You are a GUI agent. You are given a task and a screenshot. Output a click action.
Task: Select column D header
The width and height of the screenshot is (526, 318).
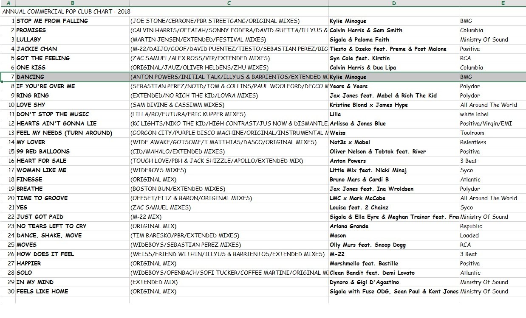[x=394, y=3]
